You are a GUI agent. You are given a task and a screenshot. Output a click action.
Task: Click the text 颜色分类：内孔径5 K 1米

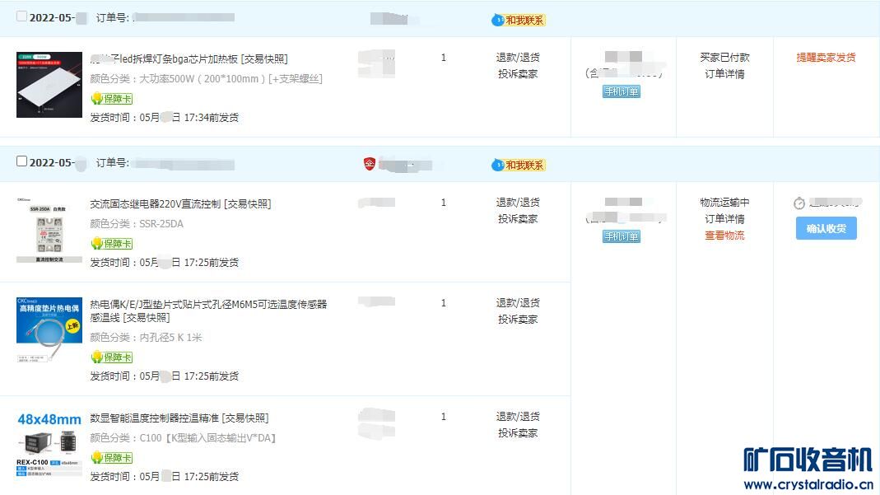click(x=146, y=338)
